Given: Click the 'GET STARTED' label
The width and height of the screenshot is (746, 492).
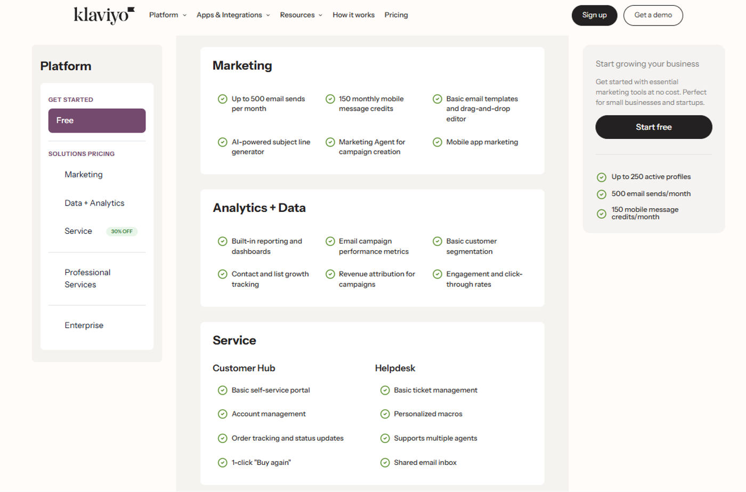Looking at the screenshot, I should [x=71, y=100].
